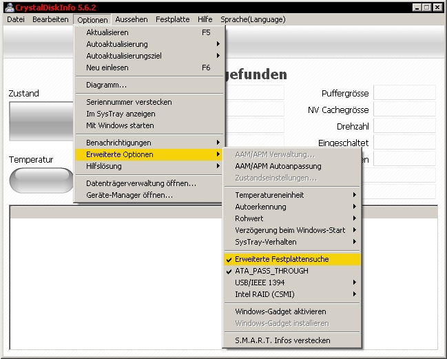Viewport: 447px width, 359px height.
Task: Click the NV Cachegrösse value field
Action: 404,109
